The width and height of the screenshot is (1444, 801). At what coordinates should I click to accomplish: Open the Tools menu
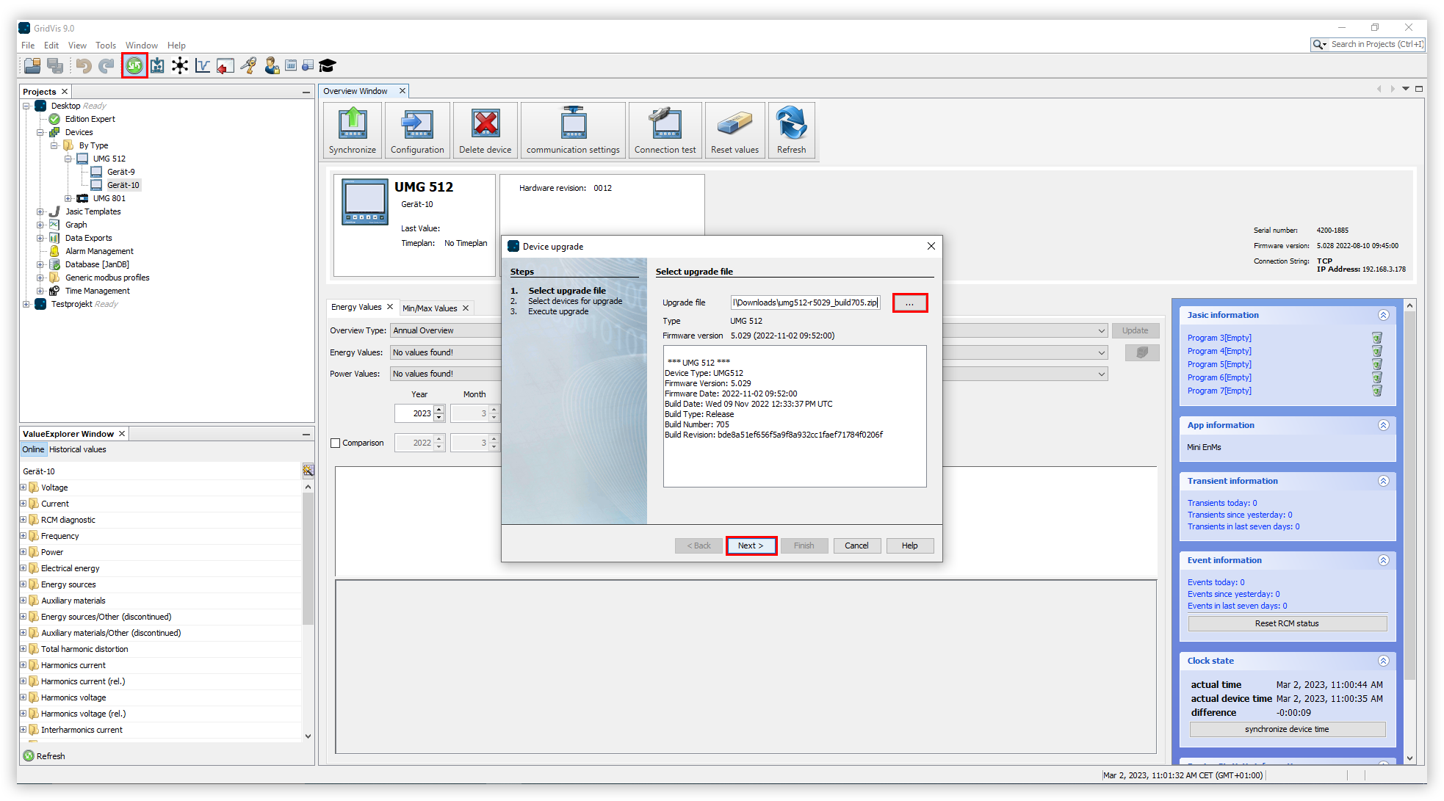[x=106, y=45]
